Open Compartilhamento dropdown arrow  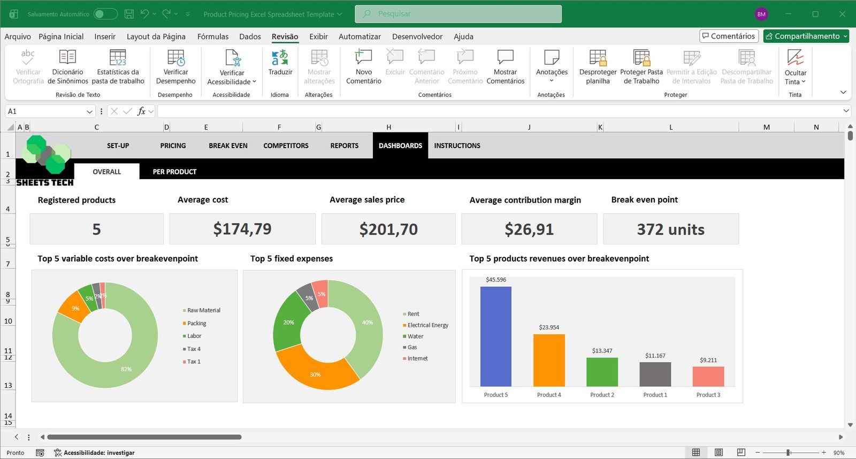(845, 36)
